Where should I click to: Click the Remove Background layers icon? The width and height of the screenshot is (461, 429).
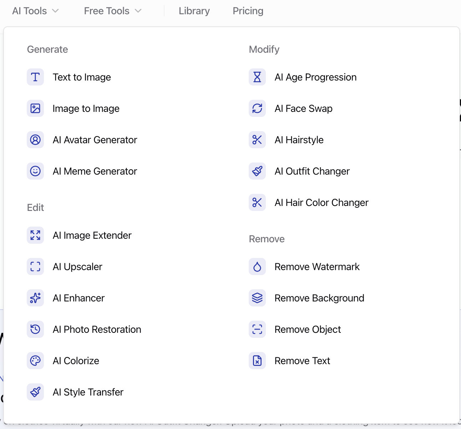tap(257, 298)
